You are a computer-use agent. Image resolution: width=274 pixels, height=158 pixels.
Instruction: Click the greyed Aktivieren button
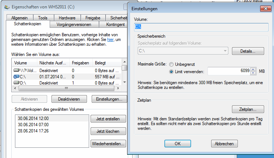[x=29, y=99]
